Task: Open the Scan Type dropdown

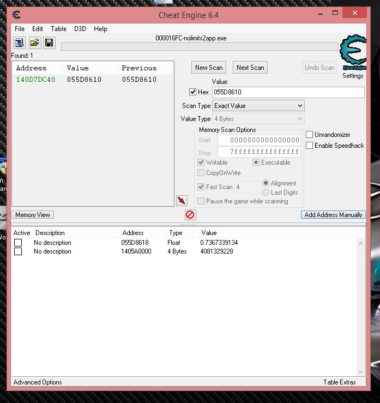Action: click(x=258, y=106)
